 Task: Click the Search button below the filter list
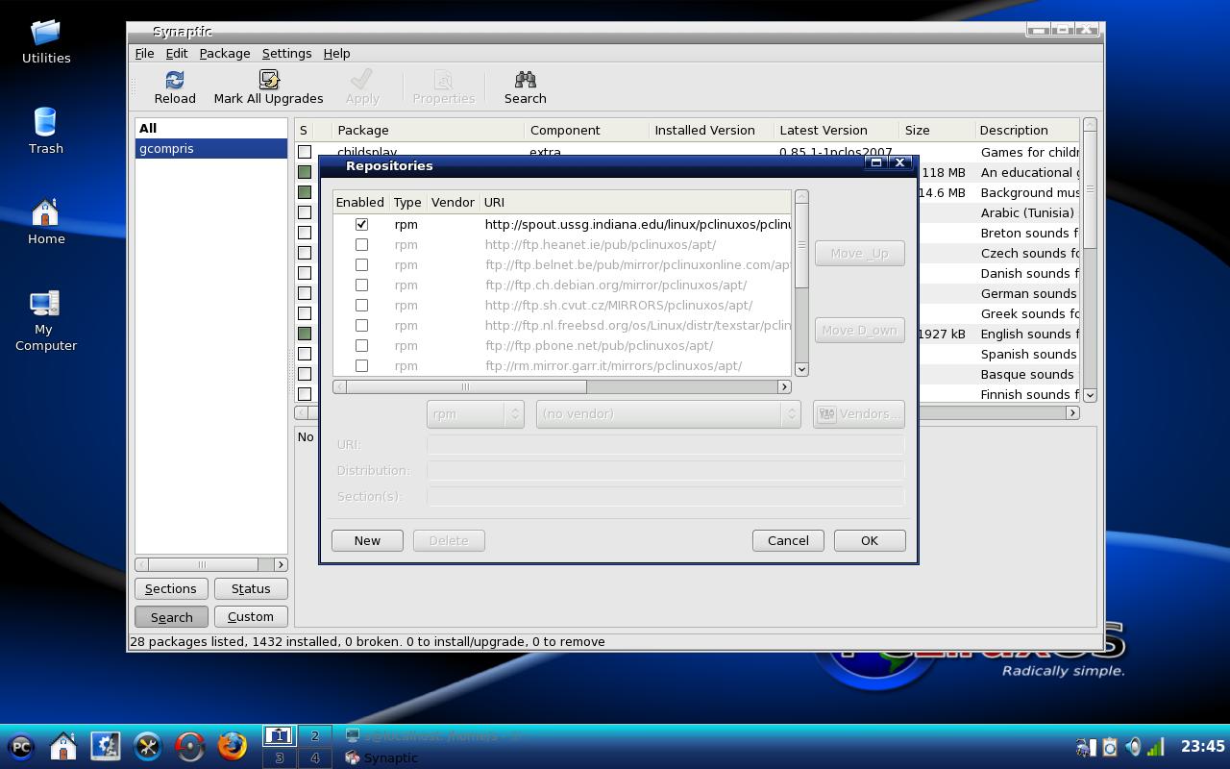coord(171,616)
